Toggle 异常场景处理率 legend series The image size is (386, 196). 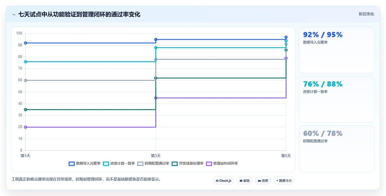(188, 163)
